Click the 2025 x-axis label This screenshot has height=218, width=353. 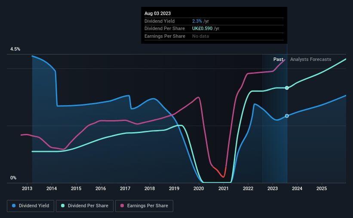[x=322, y=188]
